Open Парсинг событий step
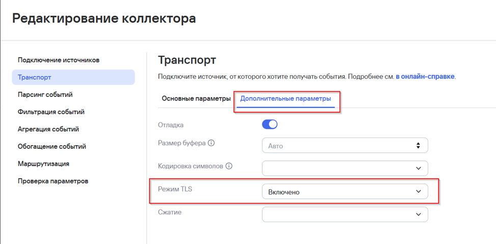Image resolution: width=496 pixels, height=244 pixels. (45, 94)
